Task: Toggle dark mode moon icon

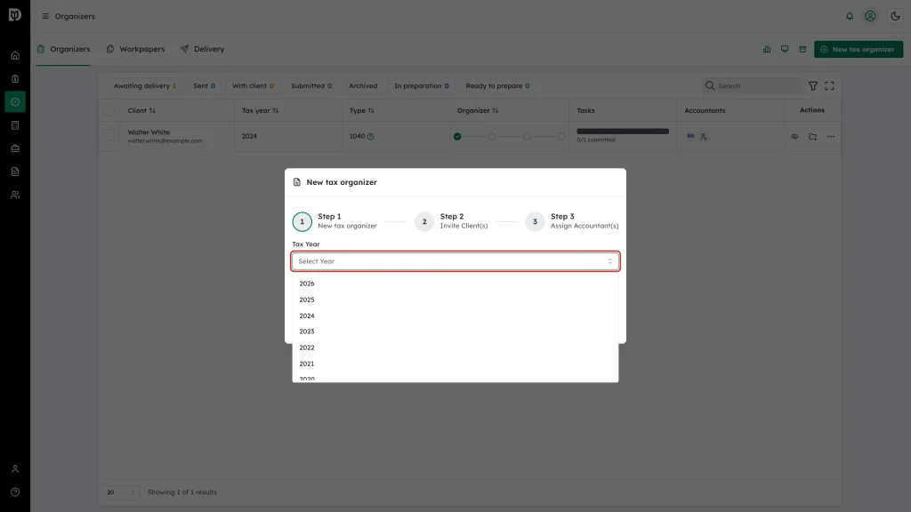Action: coord(895,16)
